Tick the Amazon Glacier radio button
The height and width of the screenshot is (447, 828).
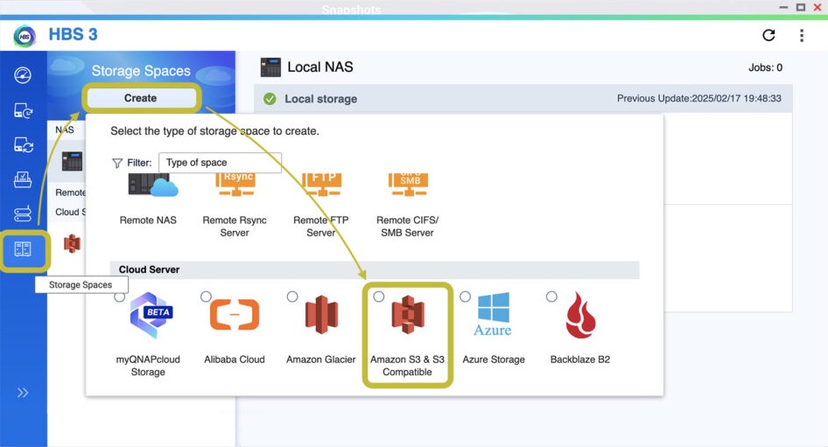pyautogui.click(x=292, y=297)
